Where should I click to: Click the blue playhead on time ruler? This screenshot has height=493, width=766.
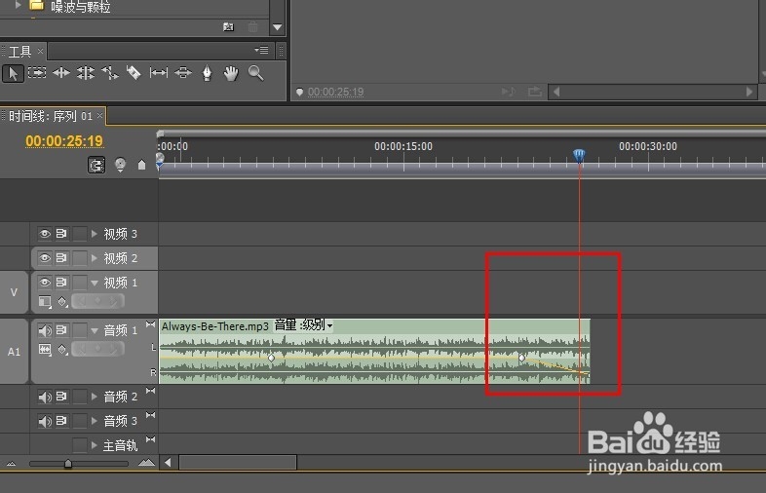point(579,156)
